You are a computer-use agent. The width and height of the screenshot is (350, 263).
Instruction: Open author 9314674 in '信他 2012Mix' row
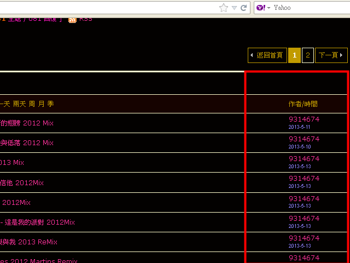(304, 178)
